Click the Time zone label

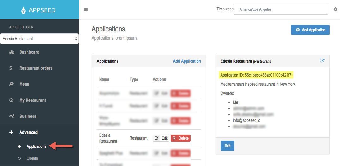coord(225,9)
